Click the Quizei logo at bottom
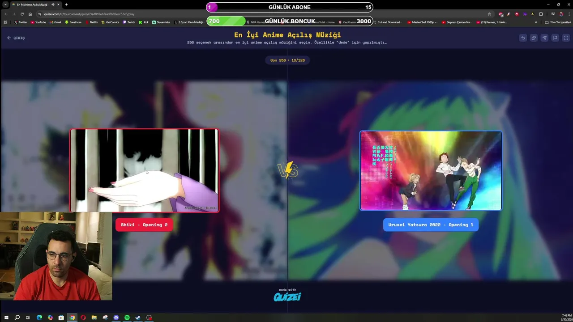 tap(287, 297)
